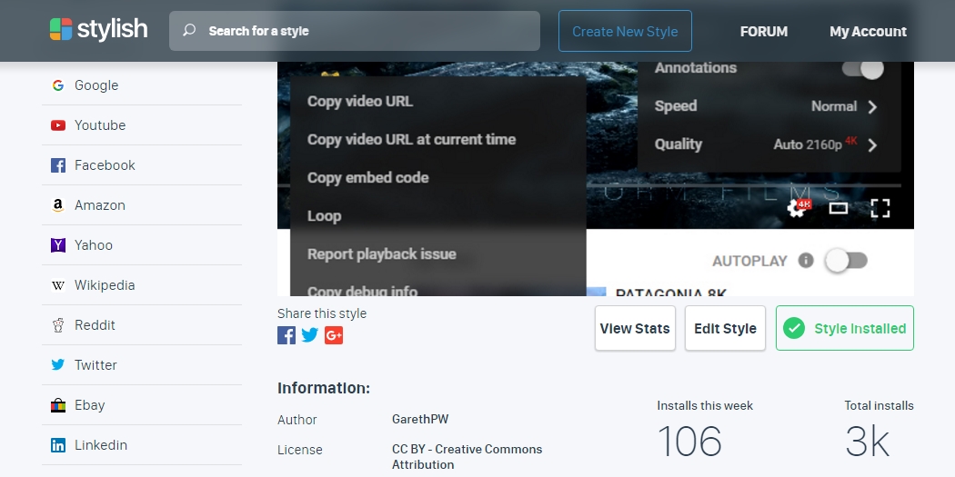The width and height of the screenshot is (955, 477).
Task: Click the Facebook category label
Action: [105, 165]
